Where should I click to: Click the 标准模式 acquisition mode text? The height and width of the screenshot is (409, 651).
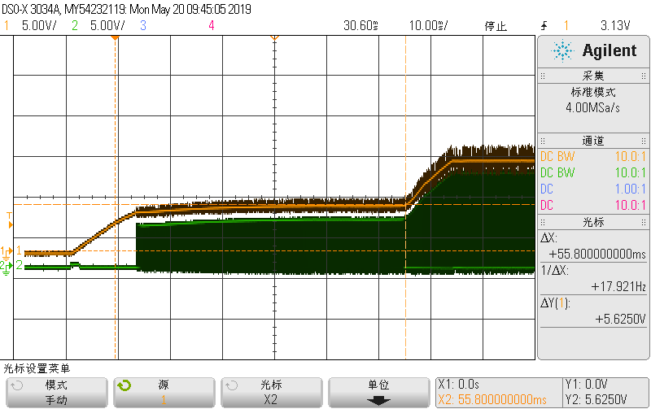[593, 92]
